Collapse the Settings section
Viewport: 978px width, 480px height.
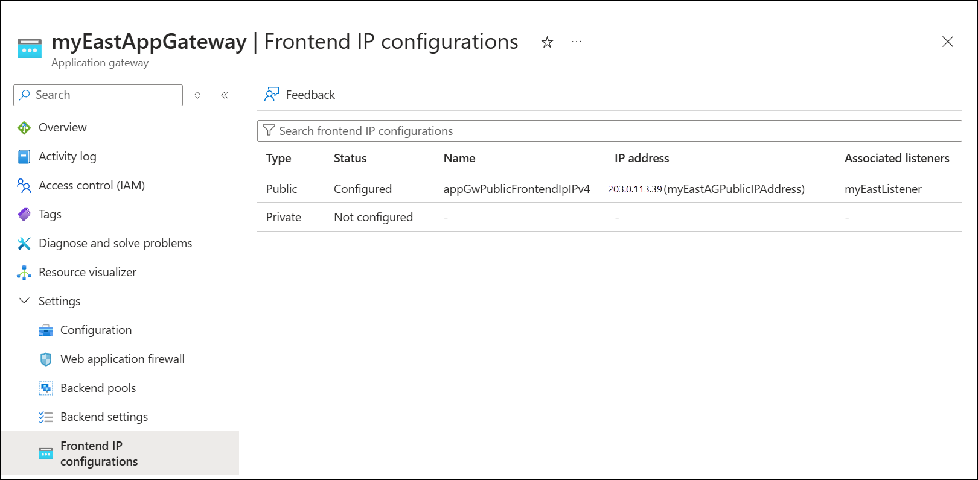24,300
